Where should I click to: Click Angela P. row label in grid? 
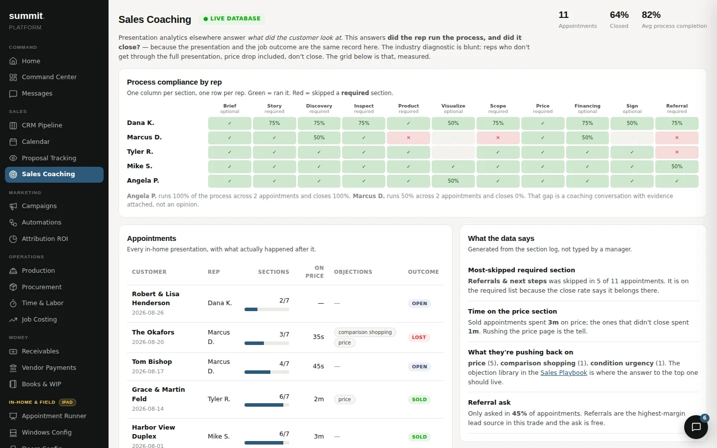click(x=143, y=181)
